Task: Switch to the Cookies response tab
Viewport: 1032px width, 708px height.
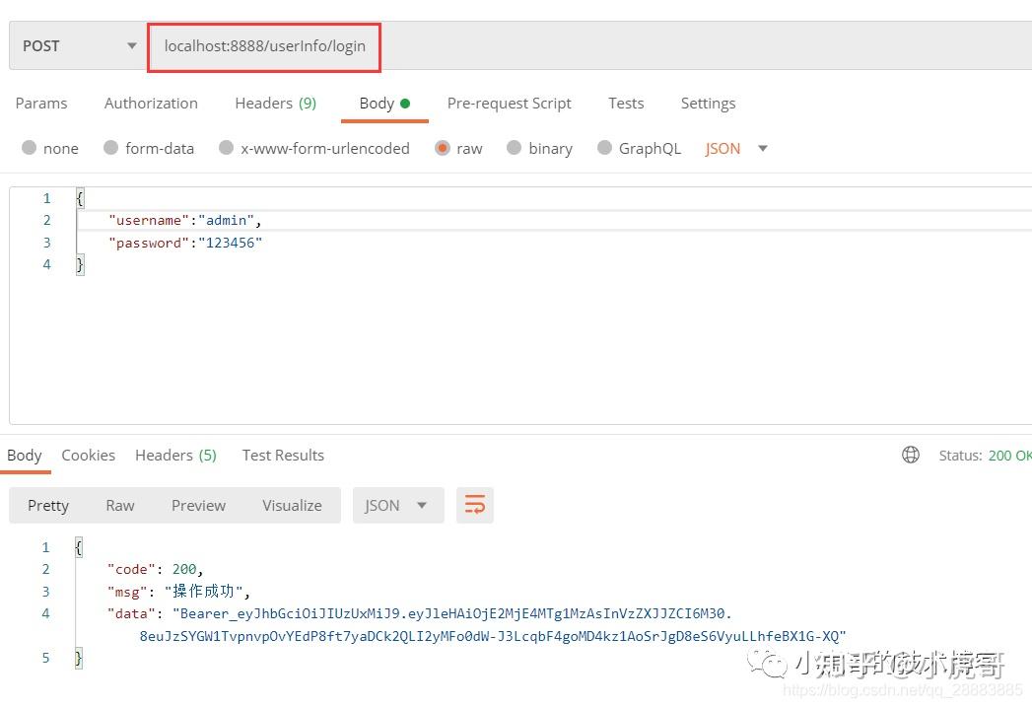Action: click(88, 455)
